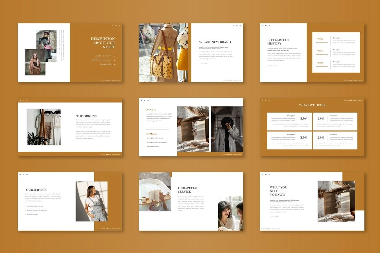The image size is (380, 253).
Task: Click 'Learn more' under Little Bit of History
Action: [x=272, y=65]
